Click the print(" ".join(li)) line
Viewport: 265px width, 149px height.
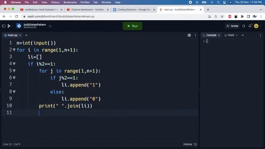(x=65, y=106)
